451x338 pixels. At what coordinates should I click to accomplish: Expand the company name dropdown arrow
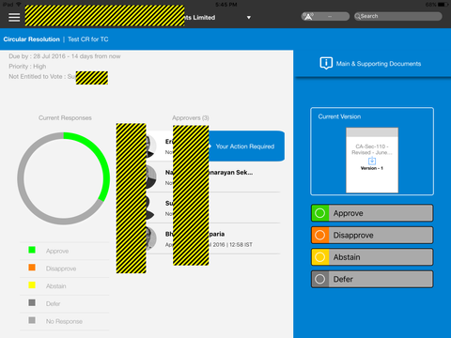pos(249,18)
